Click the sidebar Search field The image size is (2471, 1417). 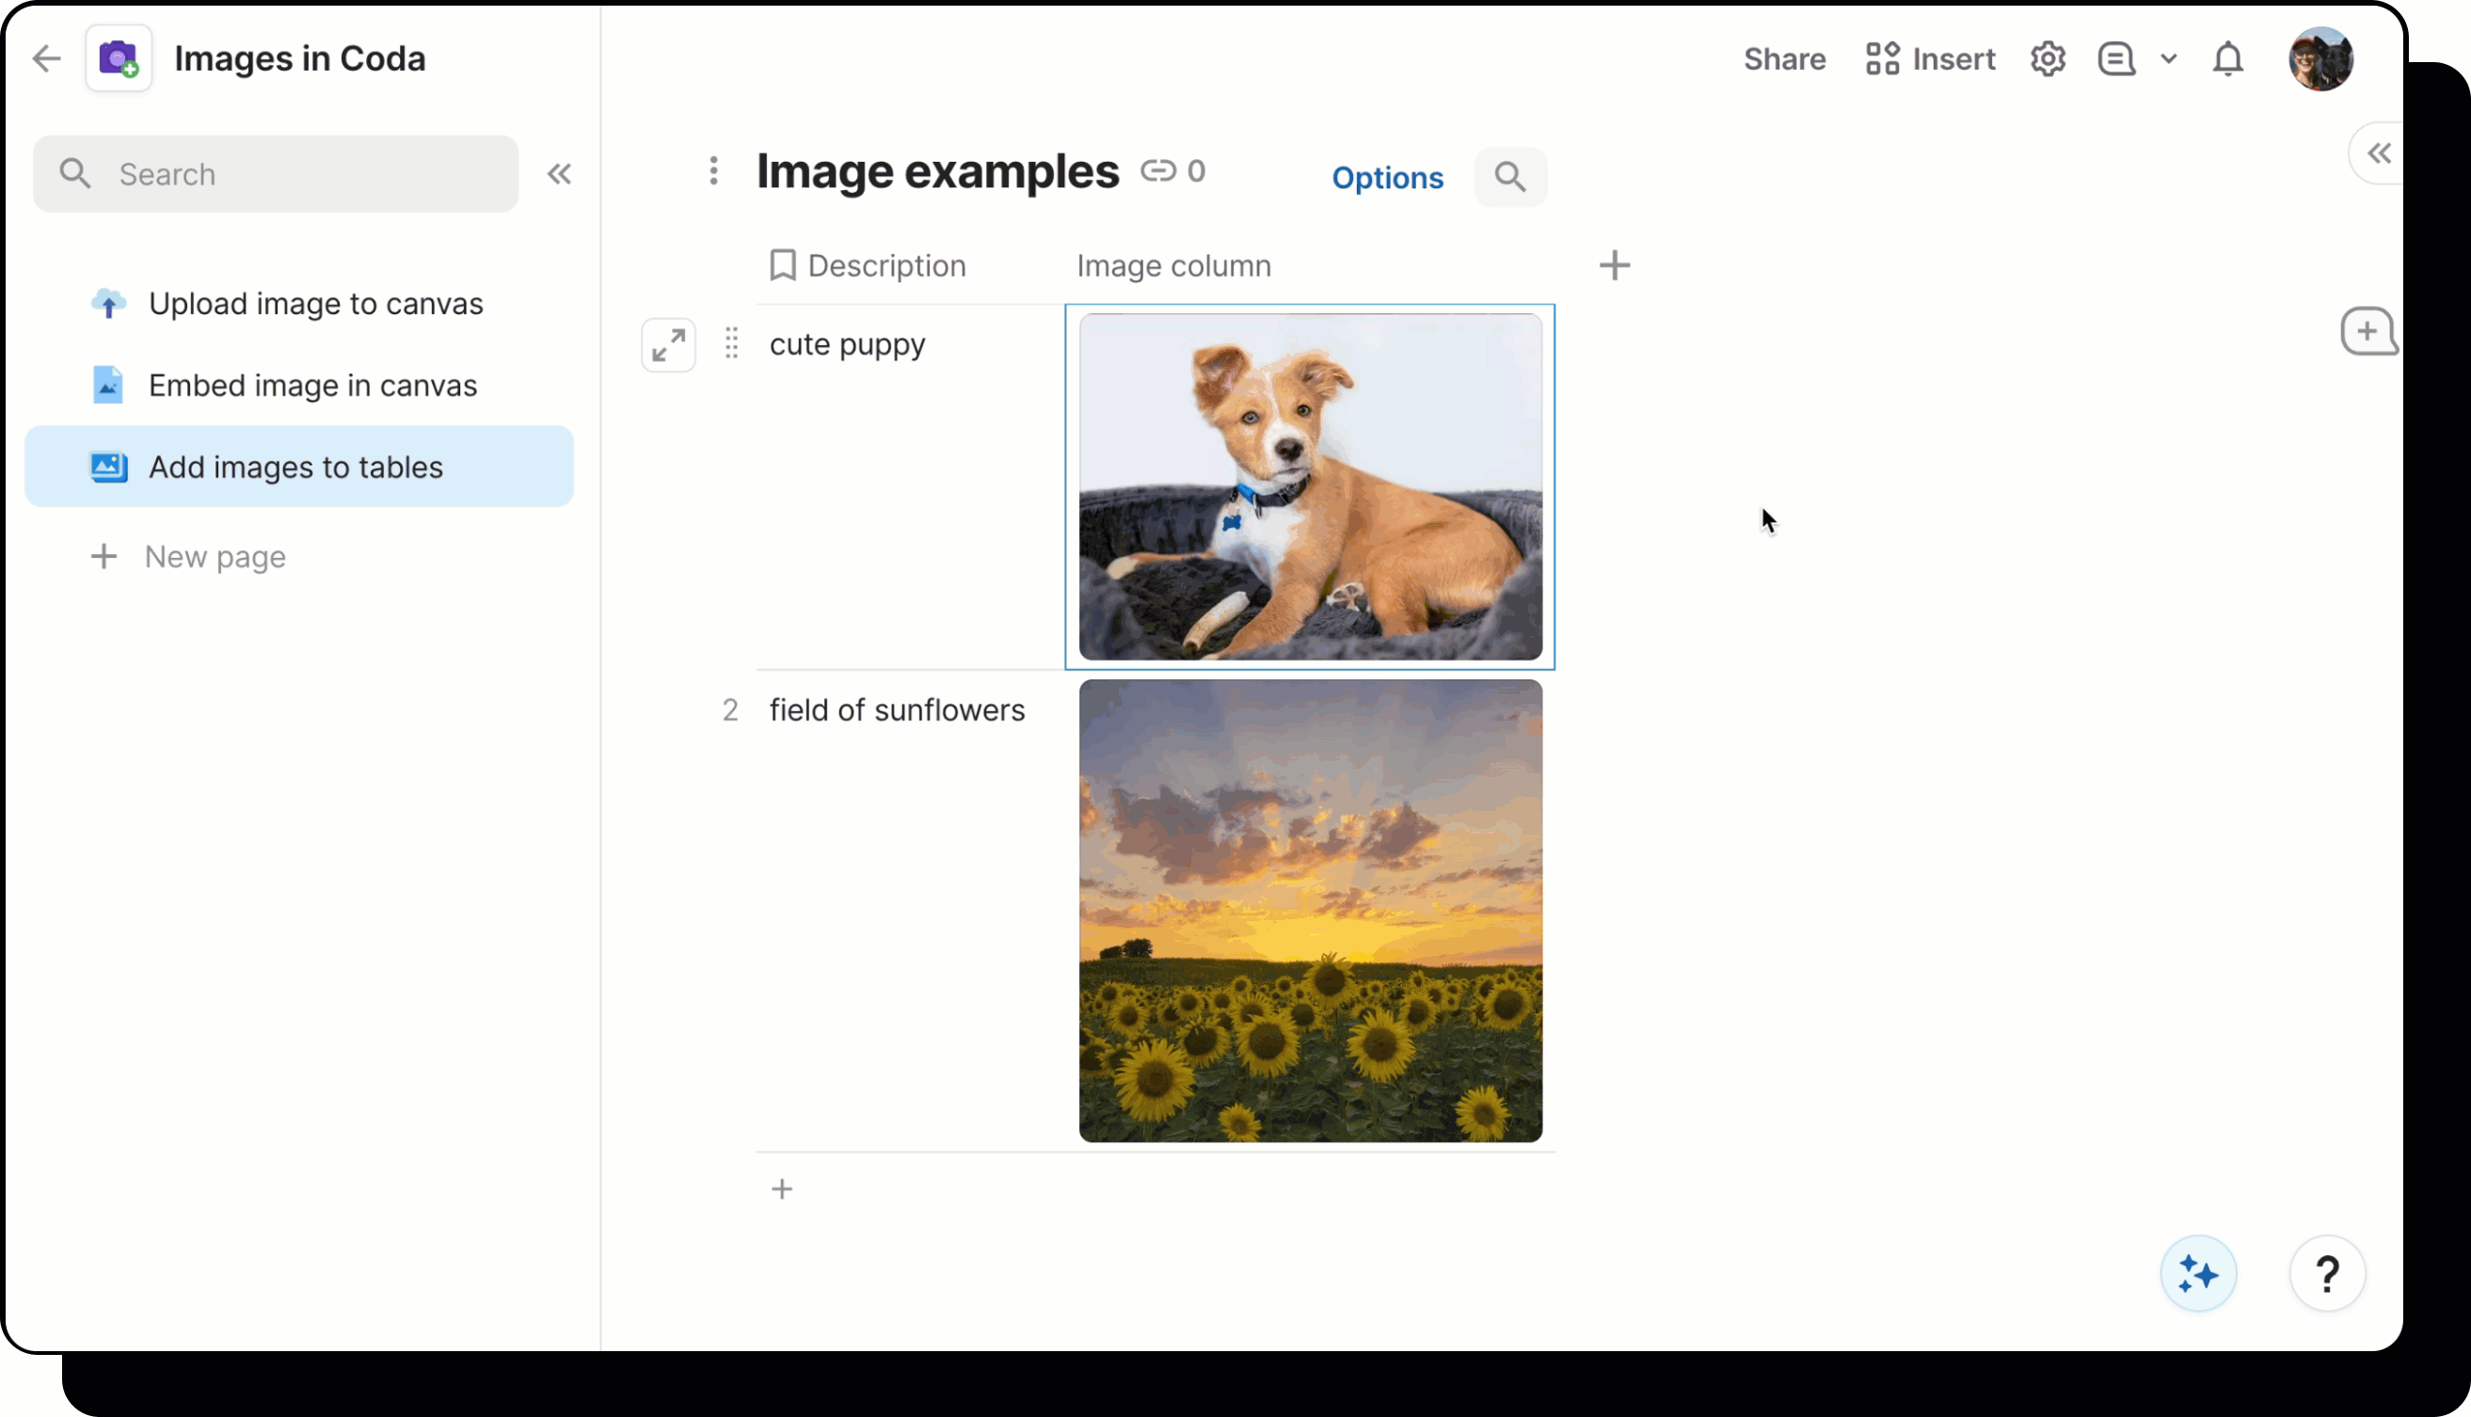(276, 173)
